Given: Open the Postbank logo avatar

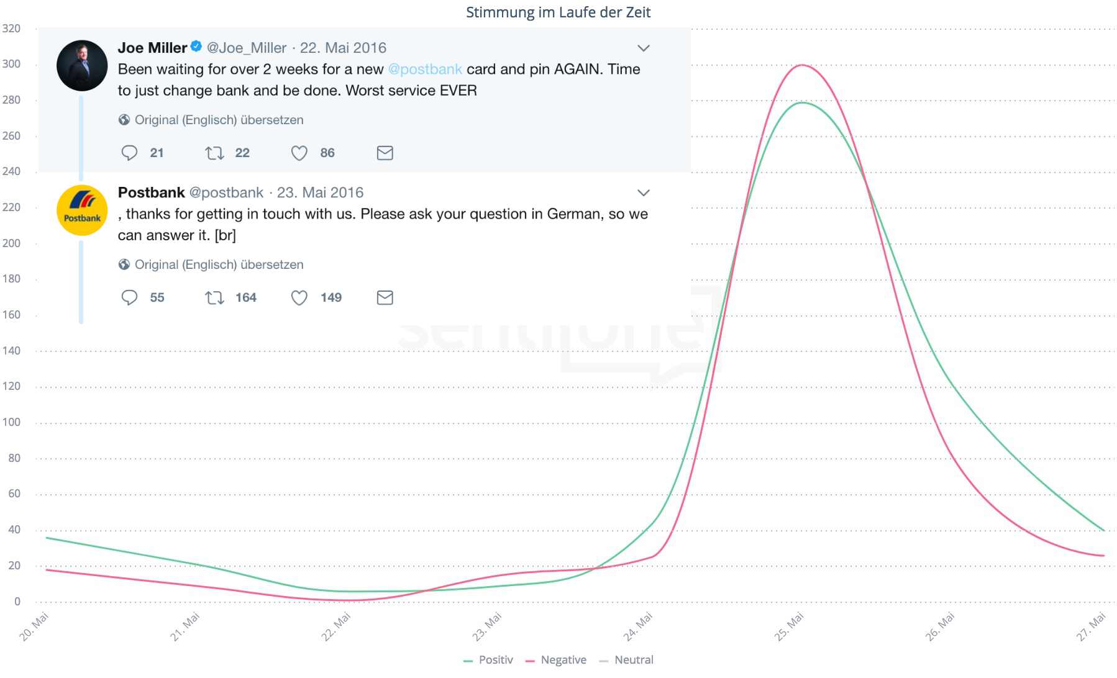Looking at the screenshot, I should pos(82,210).
